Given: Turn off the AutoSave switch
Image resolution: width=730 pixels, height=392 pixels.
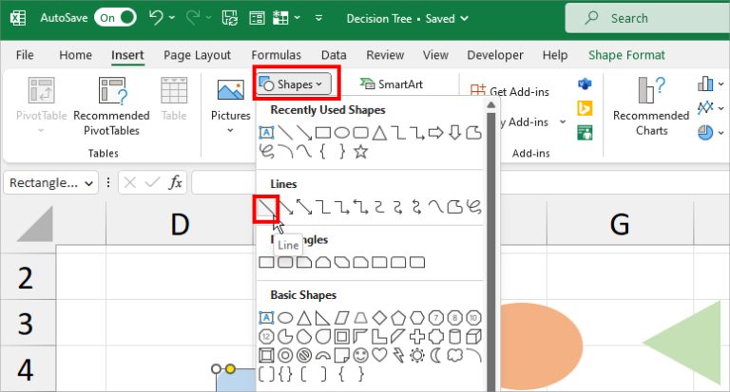Looking at the screenshot, I should pos(115,18).
